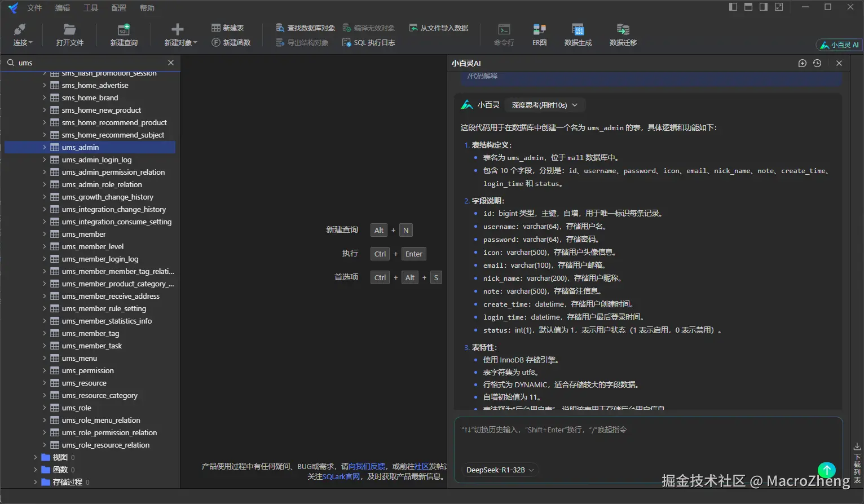Open the 社区 community link

[x=421, y=466]
